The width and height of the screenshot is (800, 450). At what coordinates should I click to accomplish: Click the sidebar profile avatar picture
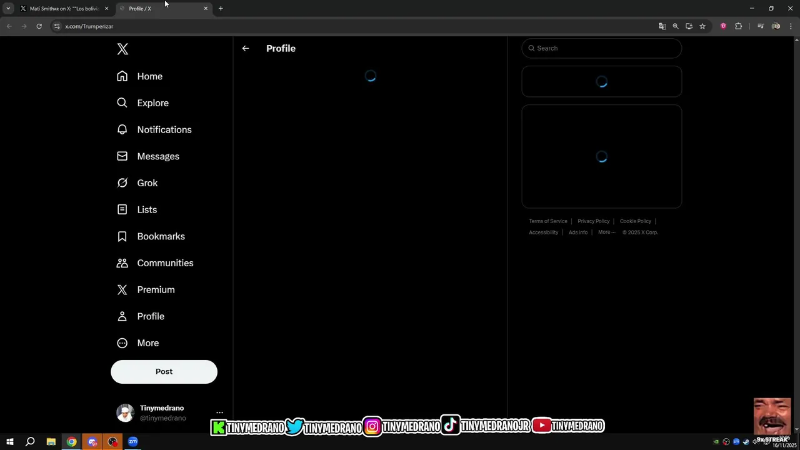pyautogui.click(x=126, y=412)
